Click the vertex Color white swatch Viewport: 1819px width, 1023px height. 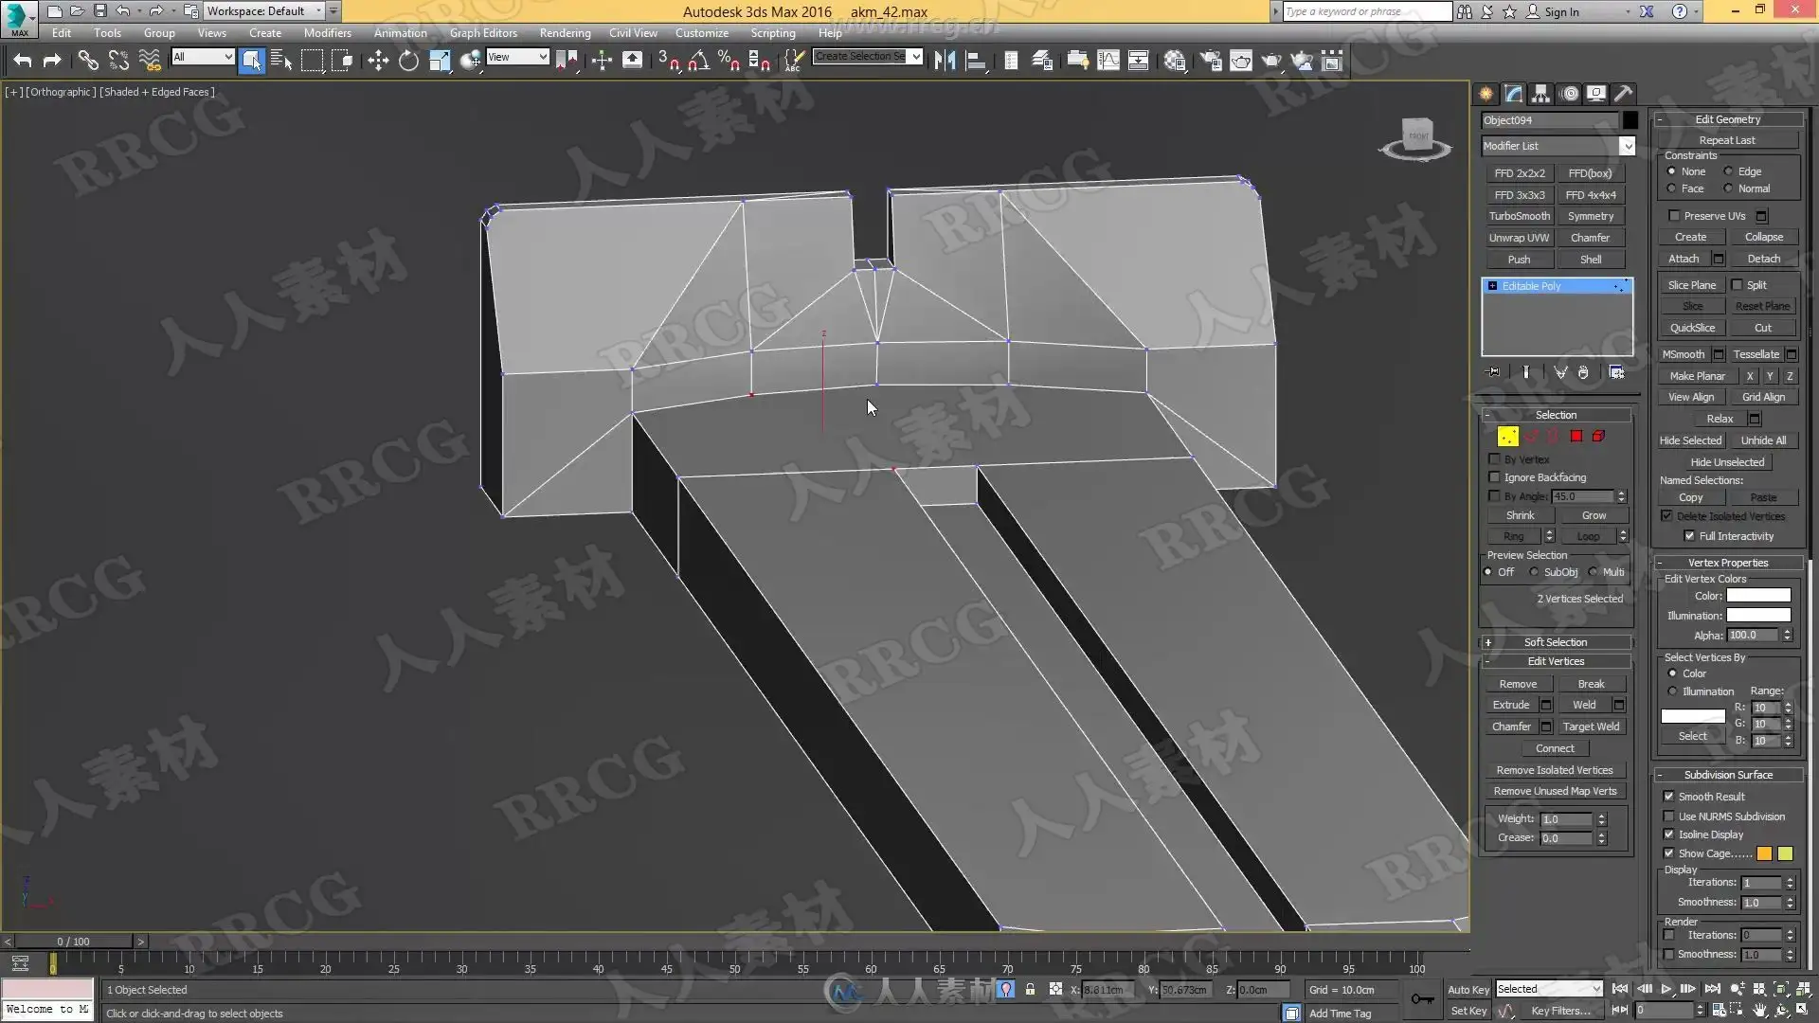[x=1758, y=596]
